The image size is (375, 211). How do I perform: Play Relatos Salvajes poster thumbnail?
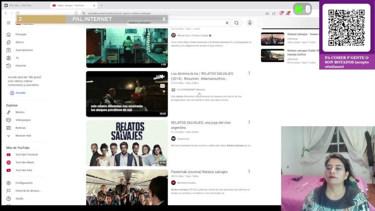tap(127, 143)
